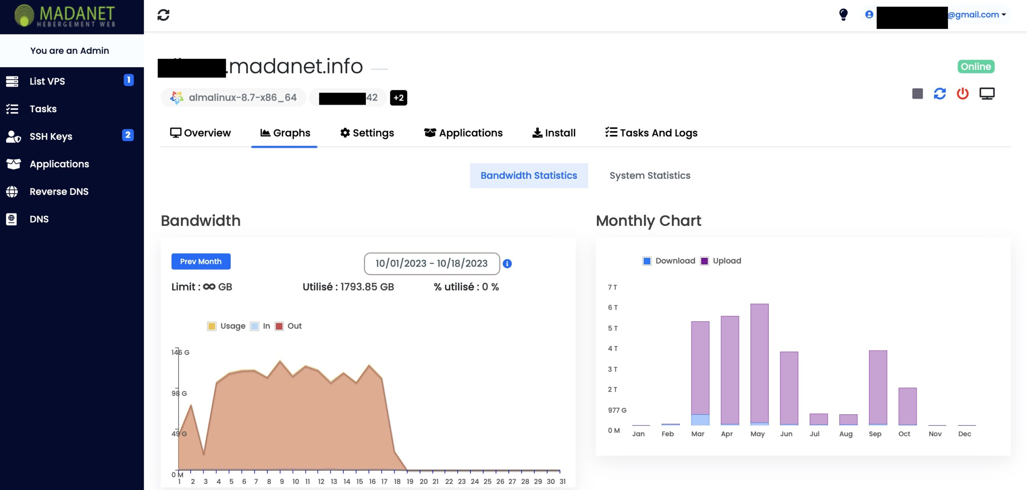The image size is (1027, 490).
Task: Open the gmail.com account dropdown
Action: coord(976,14)
